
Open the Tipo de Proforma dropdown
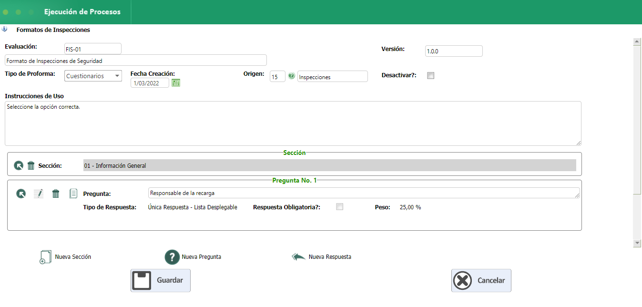coord(93,76)
